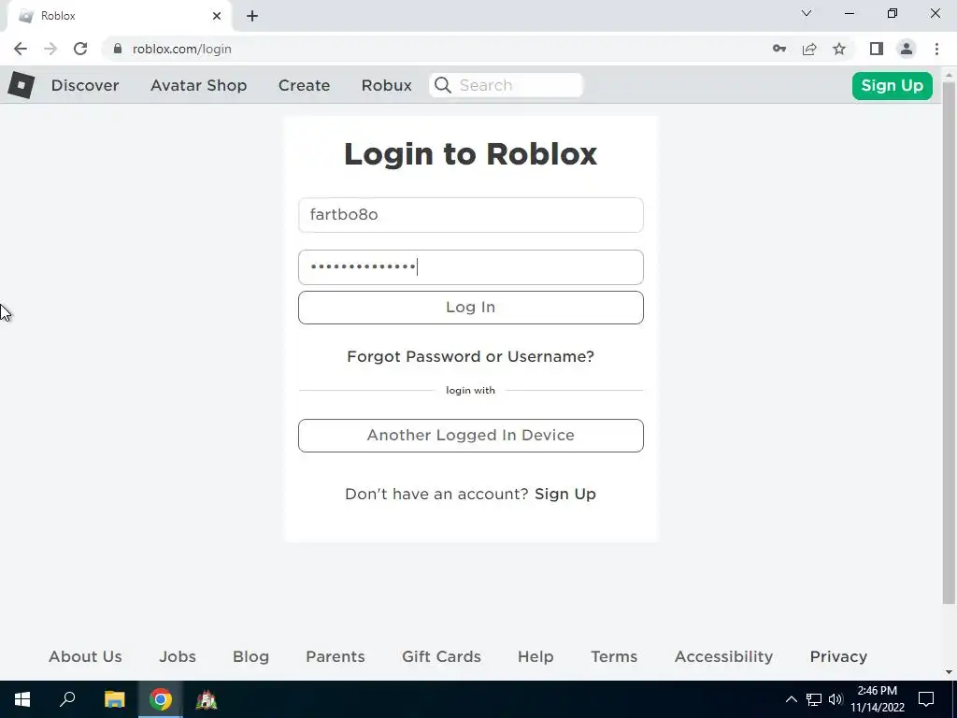The width and height of the screenshot is (957, 718).
Task: Click into the password field
Action: pos(471,266)
